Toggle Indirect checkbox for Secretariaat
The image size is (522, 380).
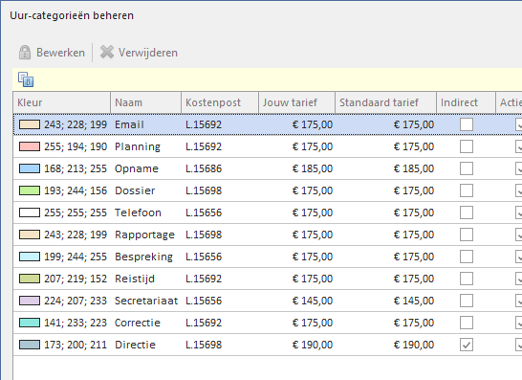(467, 301)
